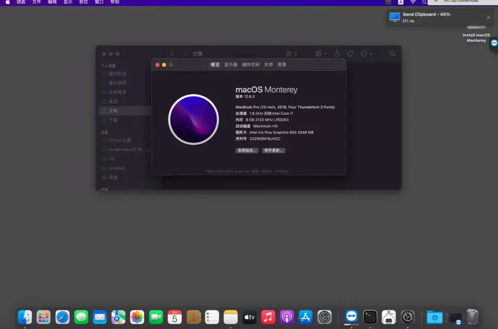Go forward in the Finder window
This screenshot has height=329, width=498.
[x=184, y=54]
